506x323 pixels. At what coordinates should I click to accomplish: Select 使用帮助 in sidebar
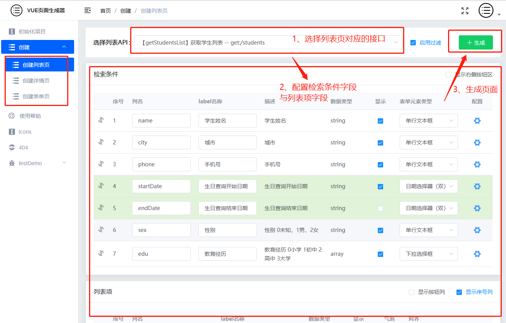(30, 116)
